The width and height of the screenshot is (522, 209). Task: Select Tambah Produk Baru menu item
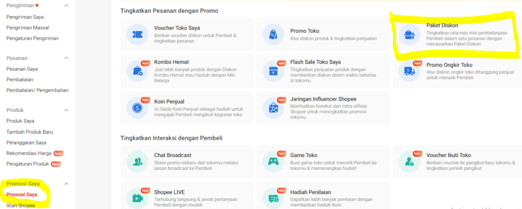30,132
